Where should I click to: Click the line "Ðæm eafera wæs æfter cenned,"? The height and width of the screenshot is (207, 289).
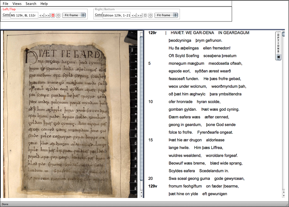(199, 117)
